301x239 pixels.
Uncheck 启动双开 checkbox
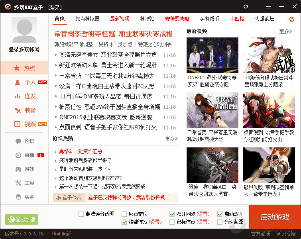click(x=220, y=214)
